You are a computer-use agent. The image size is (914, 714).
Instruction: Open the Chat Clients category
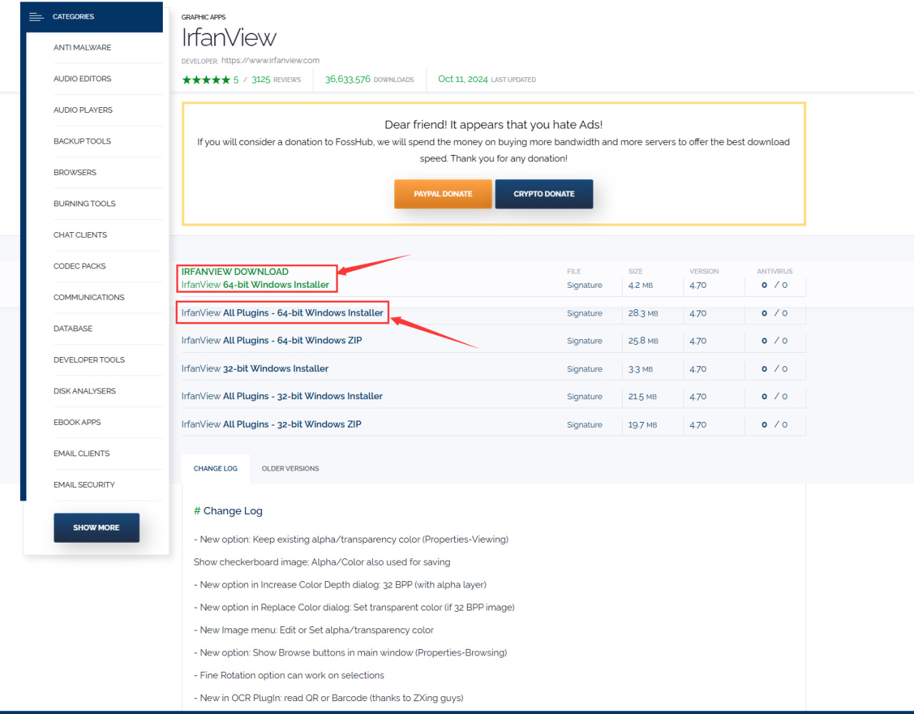[80, 235]
